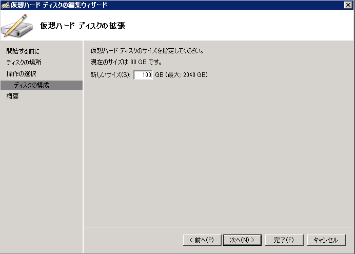Cancel the wizard with キャンセル

pyautogui.click(x=326, y=240)
